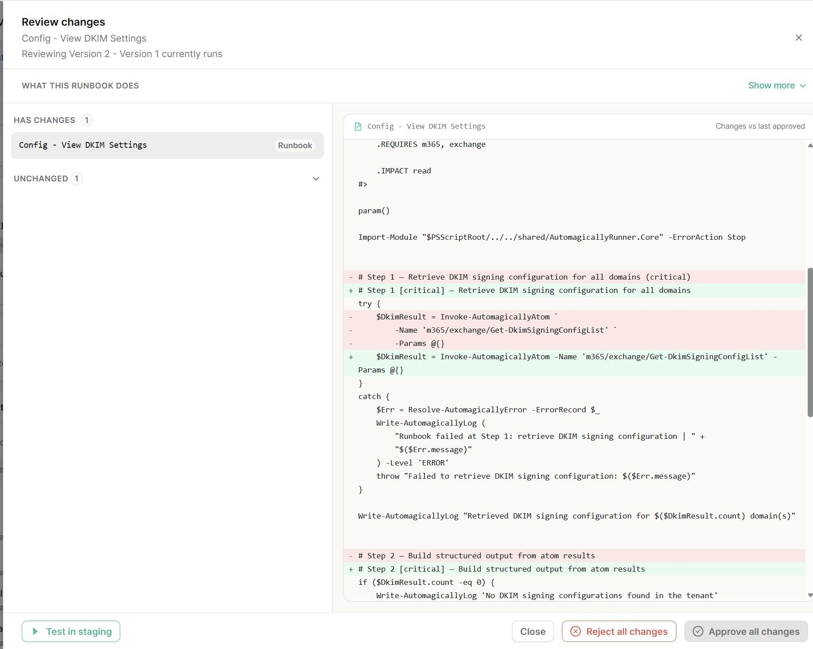Viewport: 813px width, 649px height.
Task: Click the 'if ($DkimResult.count -eq 0)' line
Action: [x=426, y=582]
